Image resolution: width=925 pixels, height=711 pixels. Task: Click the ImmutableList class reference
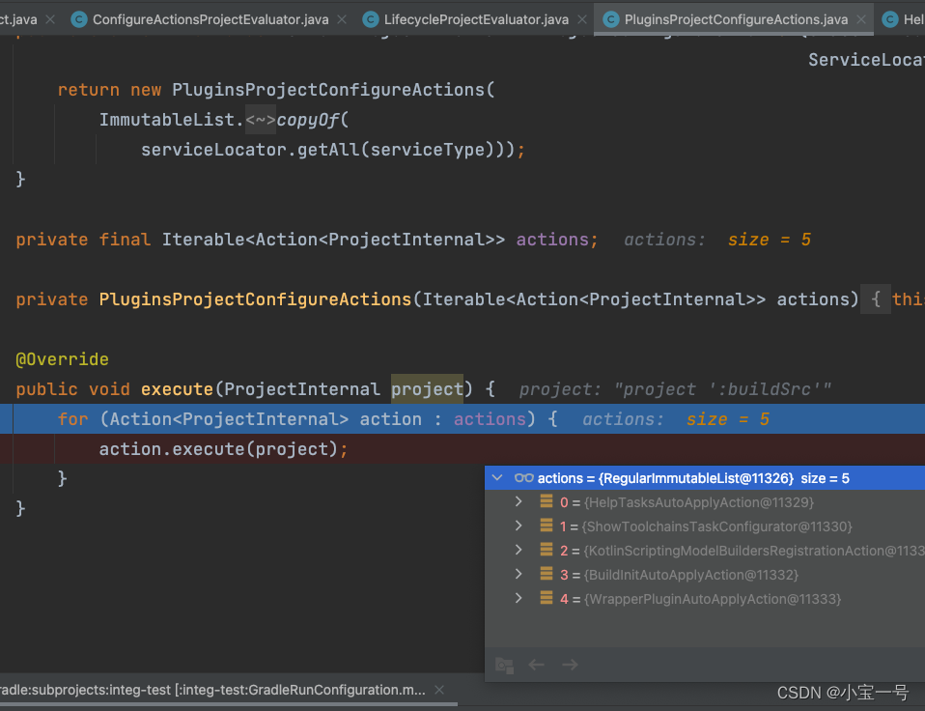click(167, 120)
